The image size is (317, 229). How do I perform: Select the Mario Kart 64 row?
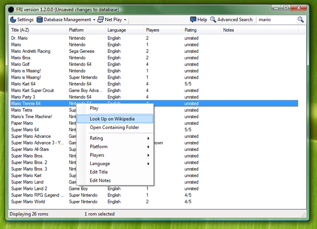click(x=154, y=84)
